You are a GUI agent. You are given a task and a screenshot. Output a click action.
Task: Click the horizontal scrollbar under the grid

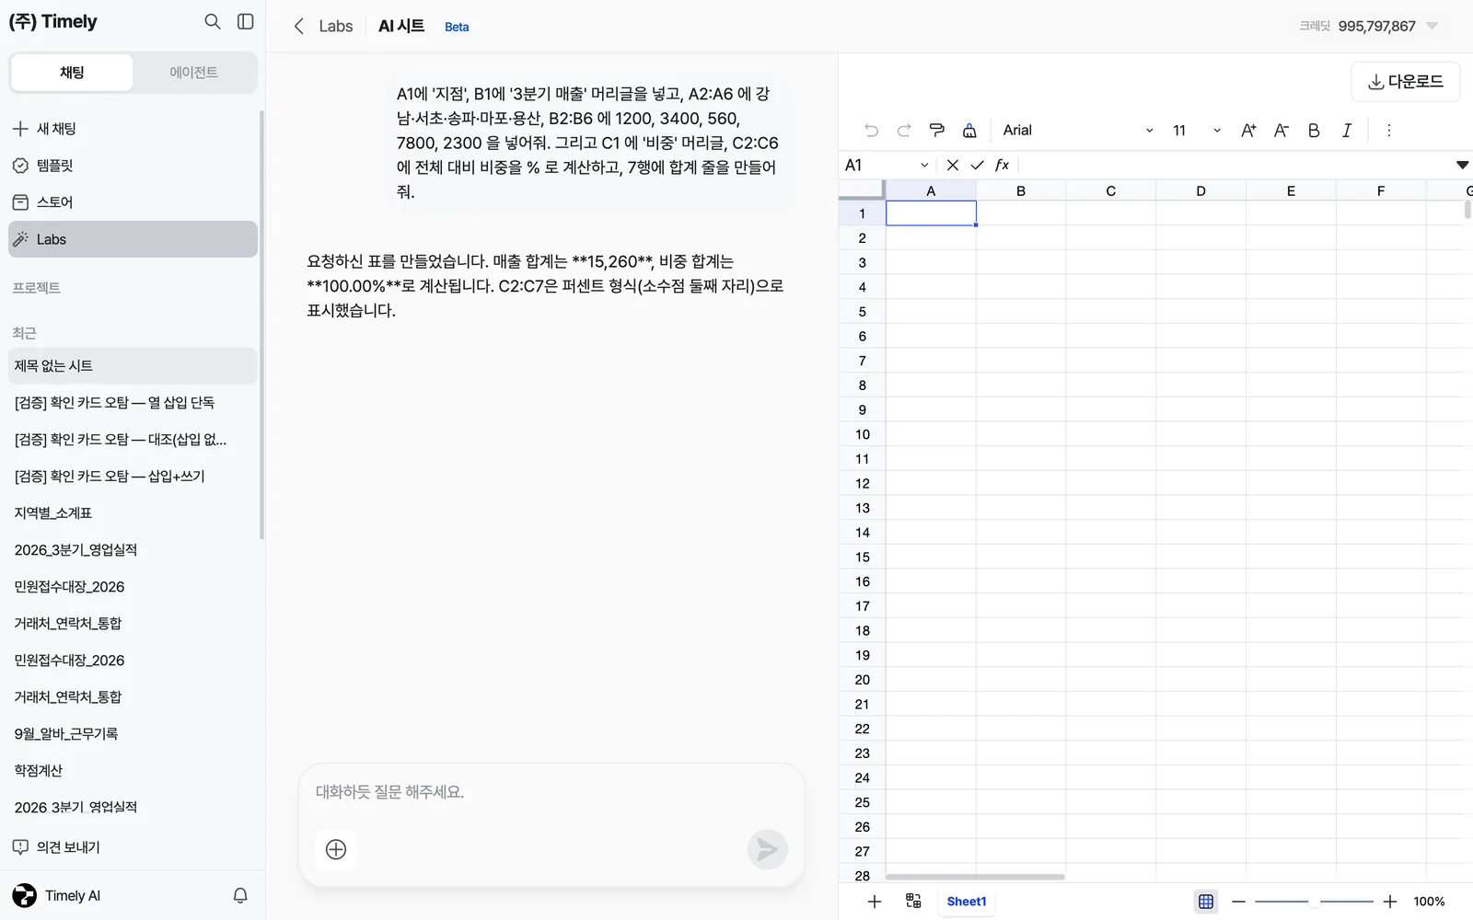click(974, 877)
